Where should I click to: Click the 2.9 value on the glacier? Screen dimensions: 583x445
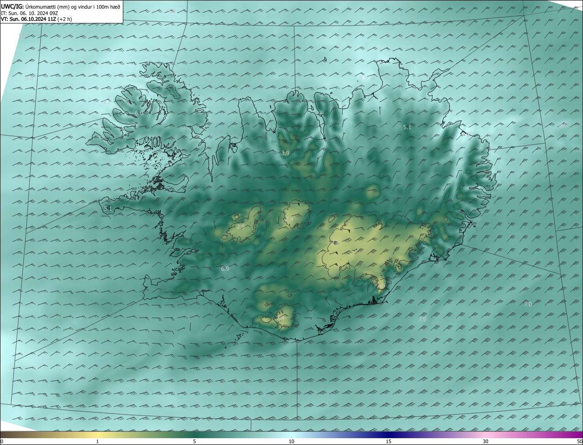pos(240,227)
